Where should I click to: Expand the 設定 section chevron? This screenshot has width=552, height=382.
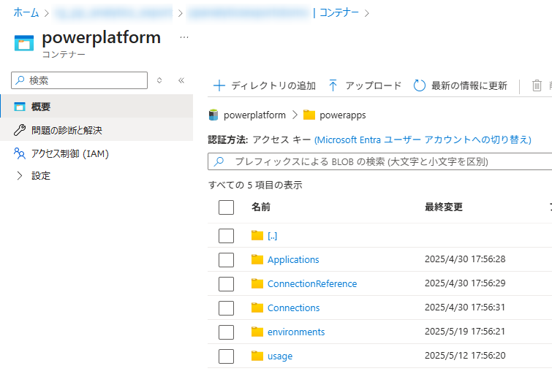coord(20,175)
